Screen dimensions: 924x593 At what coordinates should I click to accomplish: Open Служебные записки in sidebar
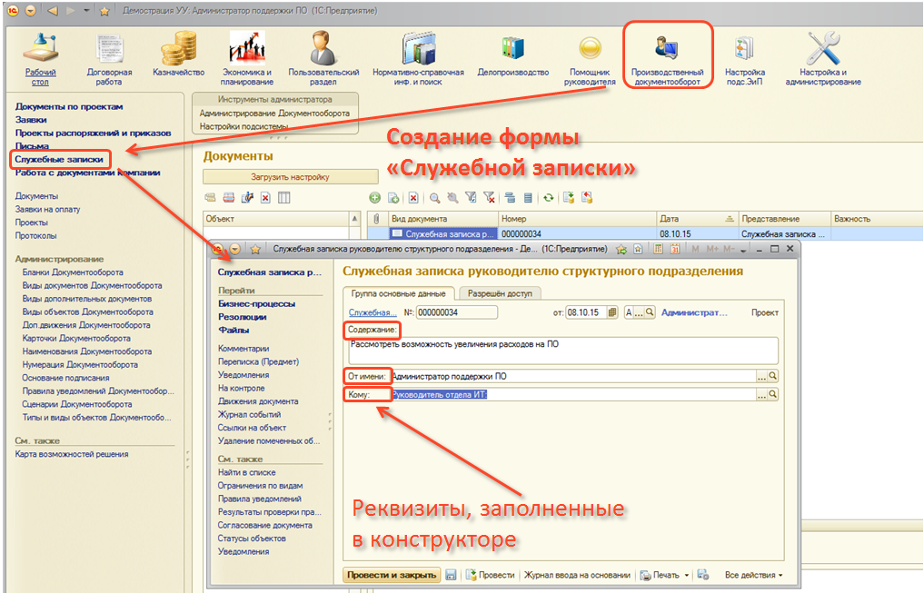(x=59, y=159)
